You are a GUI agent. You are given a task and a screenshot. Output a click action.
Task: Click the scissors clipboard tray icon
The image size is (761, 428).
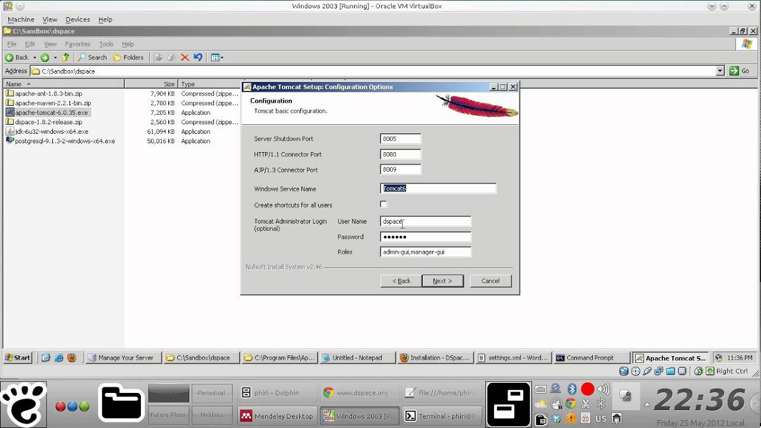(x=586, y=404)
